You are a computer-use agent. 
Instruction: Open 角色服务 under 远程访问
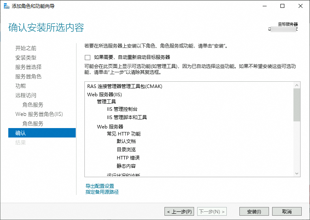pyautogui.click(x=33, y=105)
